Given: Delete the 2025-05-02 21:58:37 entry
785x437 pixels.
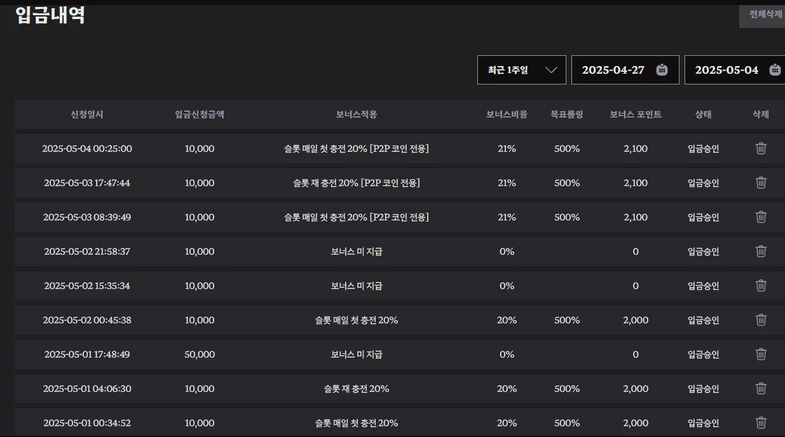Looking at the screenshot, I should [761, 252].
